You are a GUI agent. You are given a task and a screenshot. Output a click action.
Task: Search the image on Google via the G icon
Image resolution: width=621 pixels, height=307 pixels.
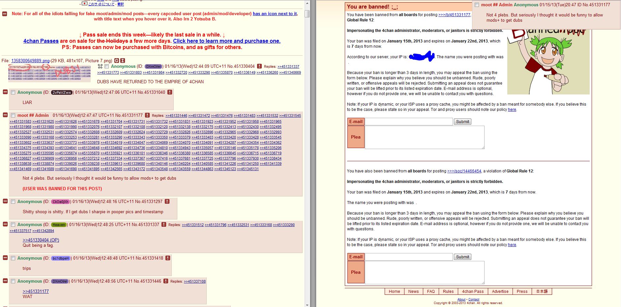tap(116, 61)
